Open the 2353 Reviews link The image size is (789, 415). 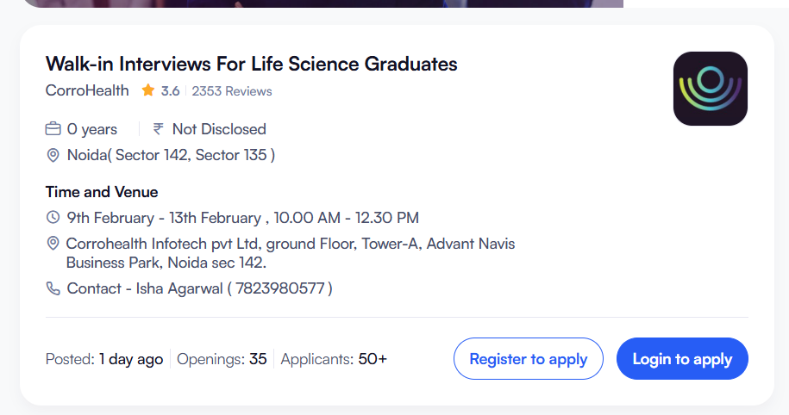pos(232,91)
